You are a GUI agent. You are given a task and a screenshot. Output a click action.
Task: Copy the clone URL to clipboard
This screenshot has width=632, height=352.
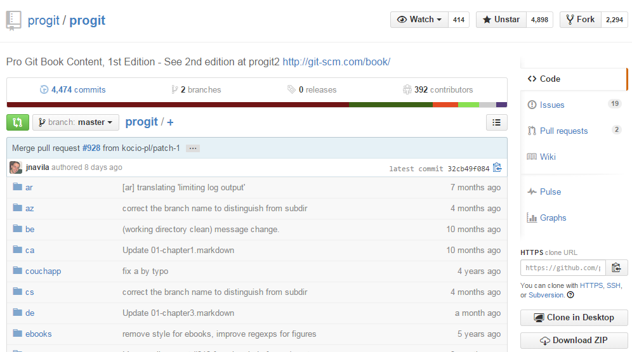[x=616, y=268]
